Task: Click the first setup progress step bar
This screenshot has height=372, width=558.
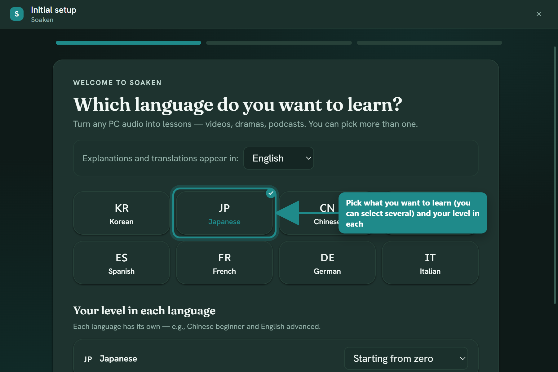Action: [x=128, y=43]
